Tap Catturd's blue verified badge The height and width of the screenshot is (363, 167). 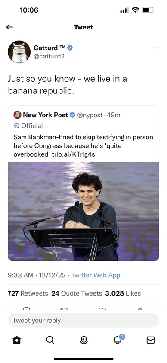(x=70, y=48)
